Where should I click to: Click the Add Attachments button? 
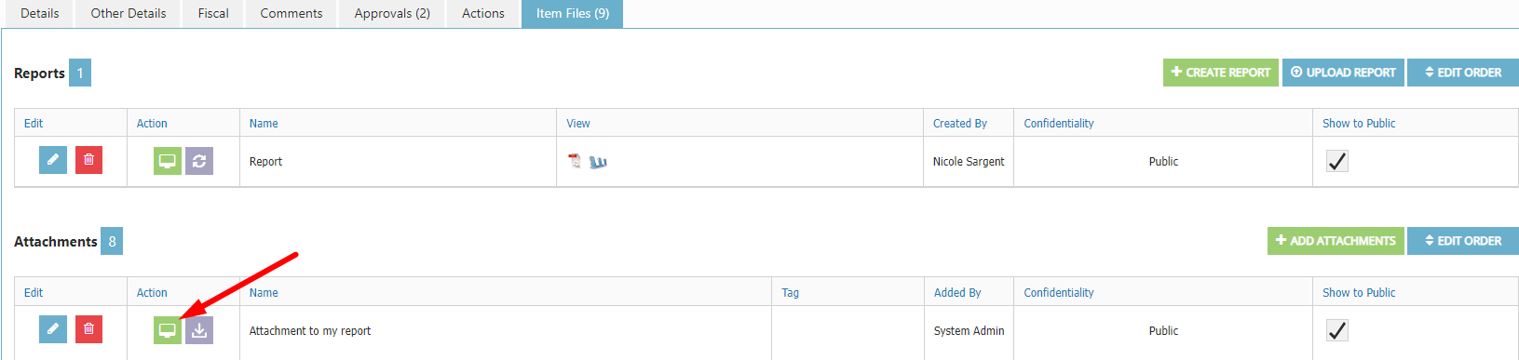tap(1336, 241)
